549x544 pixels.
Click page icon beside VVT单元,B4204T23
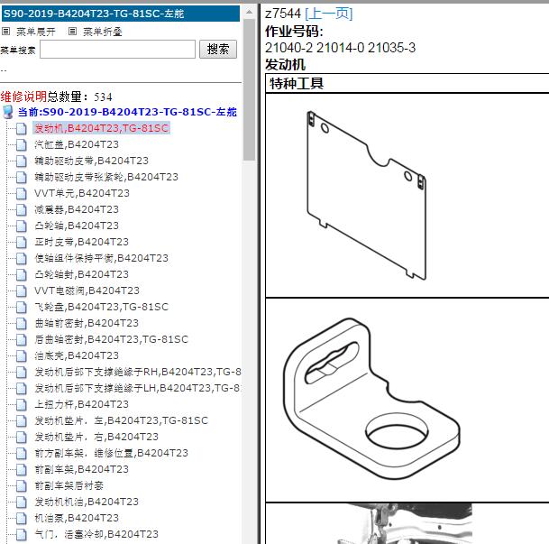click(x=22, y=193)
